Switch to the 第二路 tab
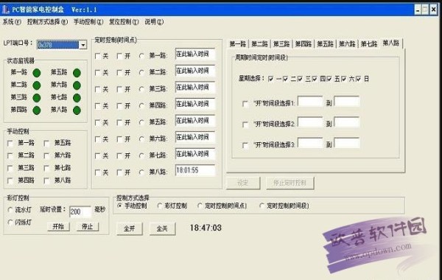Image resolution: width=442 pixels, height=280 pixels. [x=259, y=44]
